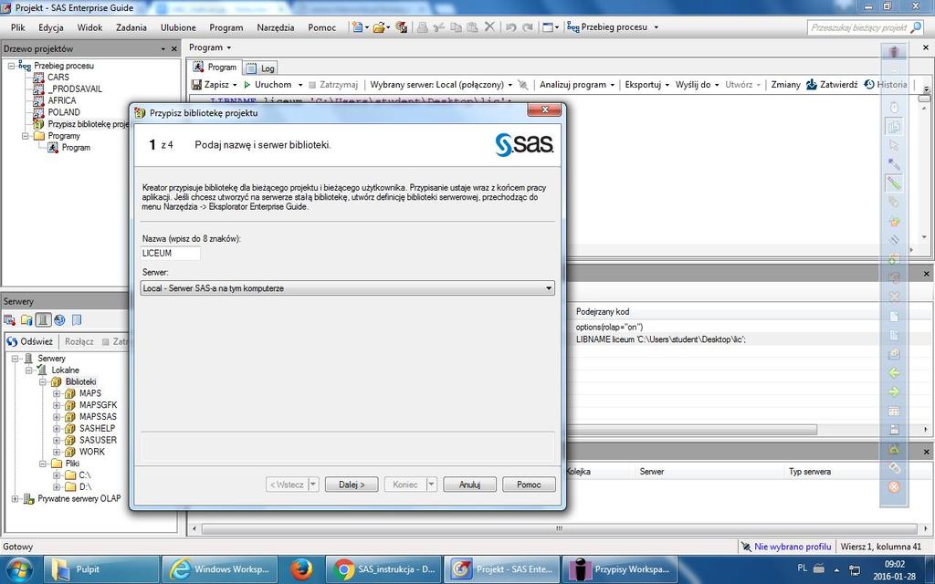Image resolution: width=935 pixels, height=584 pixels.
Task: Expand the Prywatne serwery OLAP node
Action: click(15, 499)
